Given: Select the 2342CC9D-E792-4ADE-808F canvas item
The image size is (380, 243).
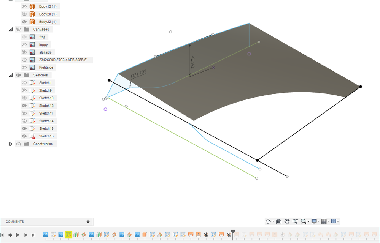Looking at the screenshot, I should click(x=64, y=60).
